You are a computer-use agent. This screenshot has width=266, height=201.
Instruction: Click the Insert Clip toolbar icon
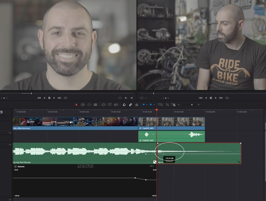coord(104,105)
